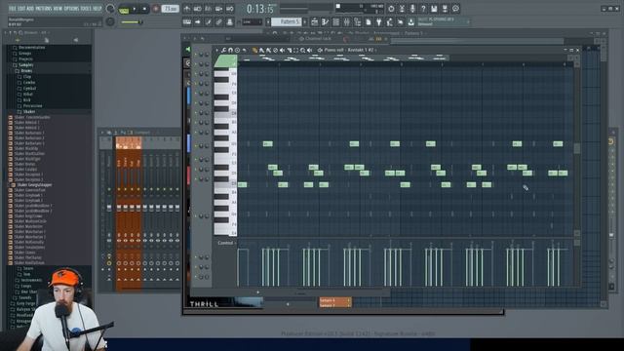624x351 pixels.
Task: Click the plus button after Pattern 5
Action: pyautogui.click(x=305, y=21)
